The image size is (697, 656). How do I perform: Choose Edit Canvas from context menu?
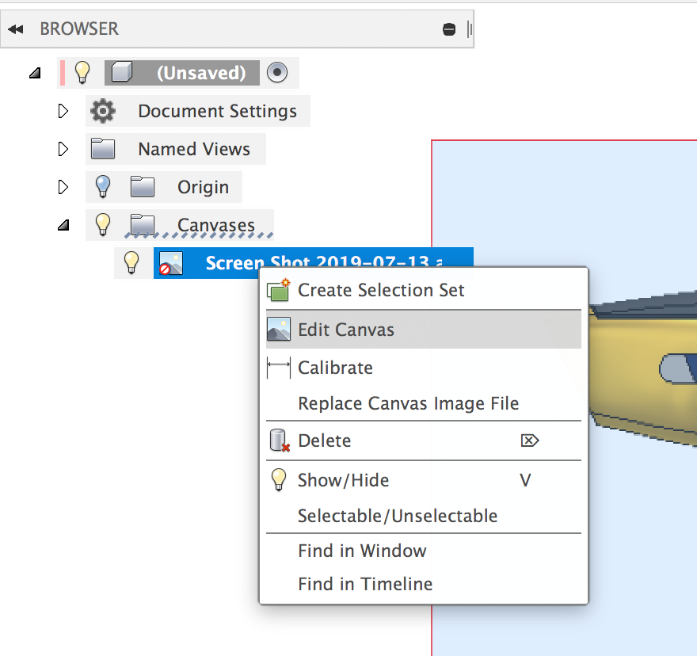[423, 330]
